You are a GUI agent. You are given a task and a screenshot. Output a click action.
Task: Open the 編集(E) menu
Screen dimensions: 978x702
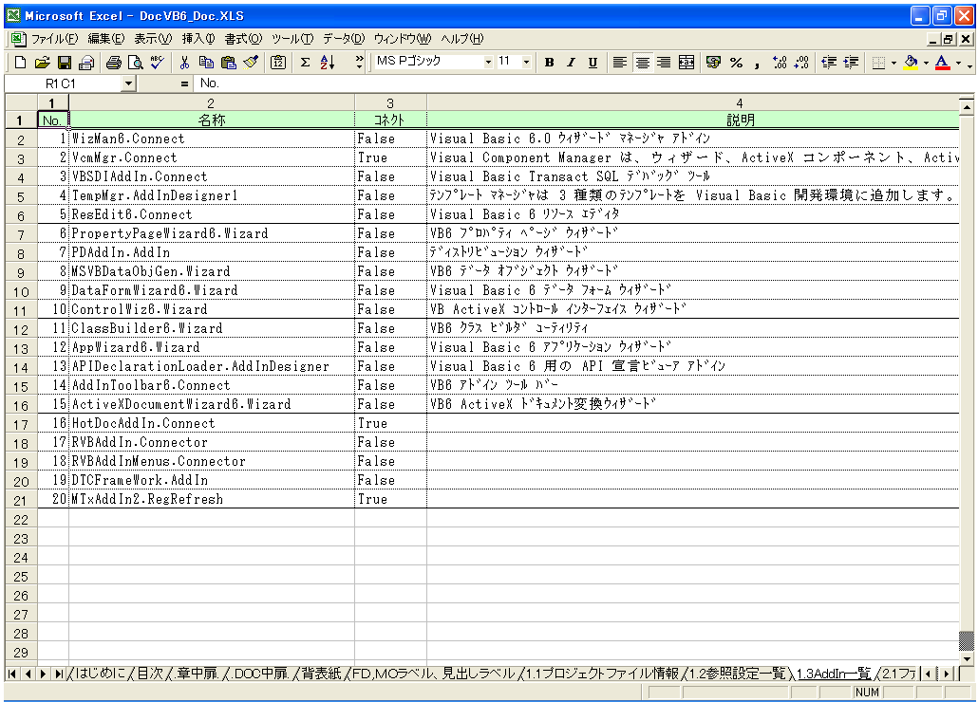(106, 39)
